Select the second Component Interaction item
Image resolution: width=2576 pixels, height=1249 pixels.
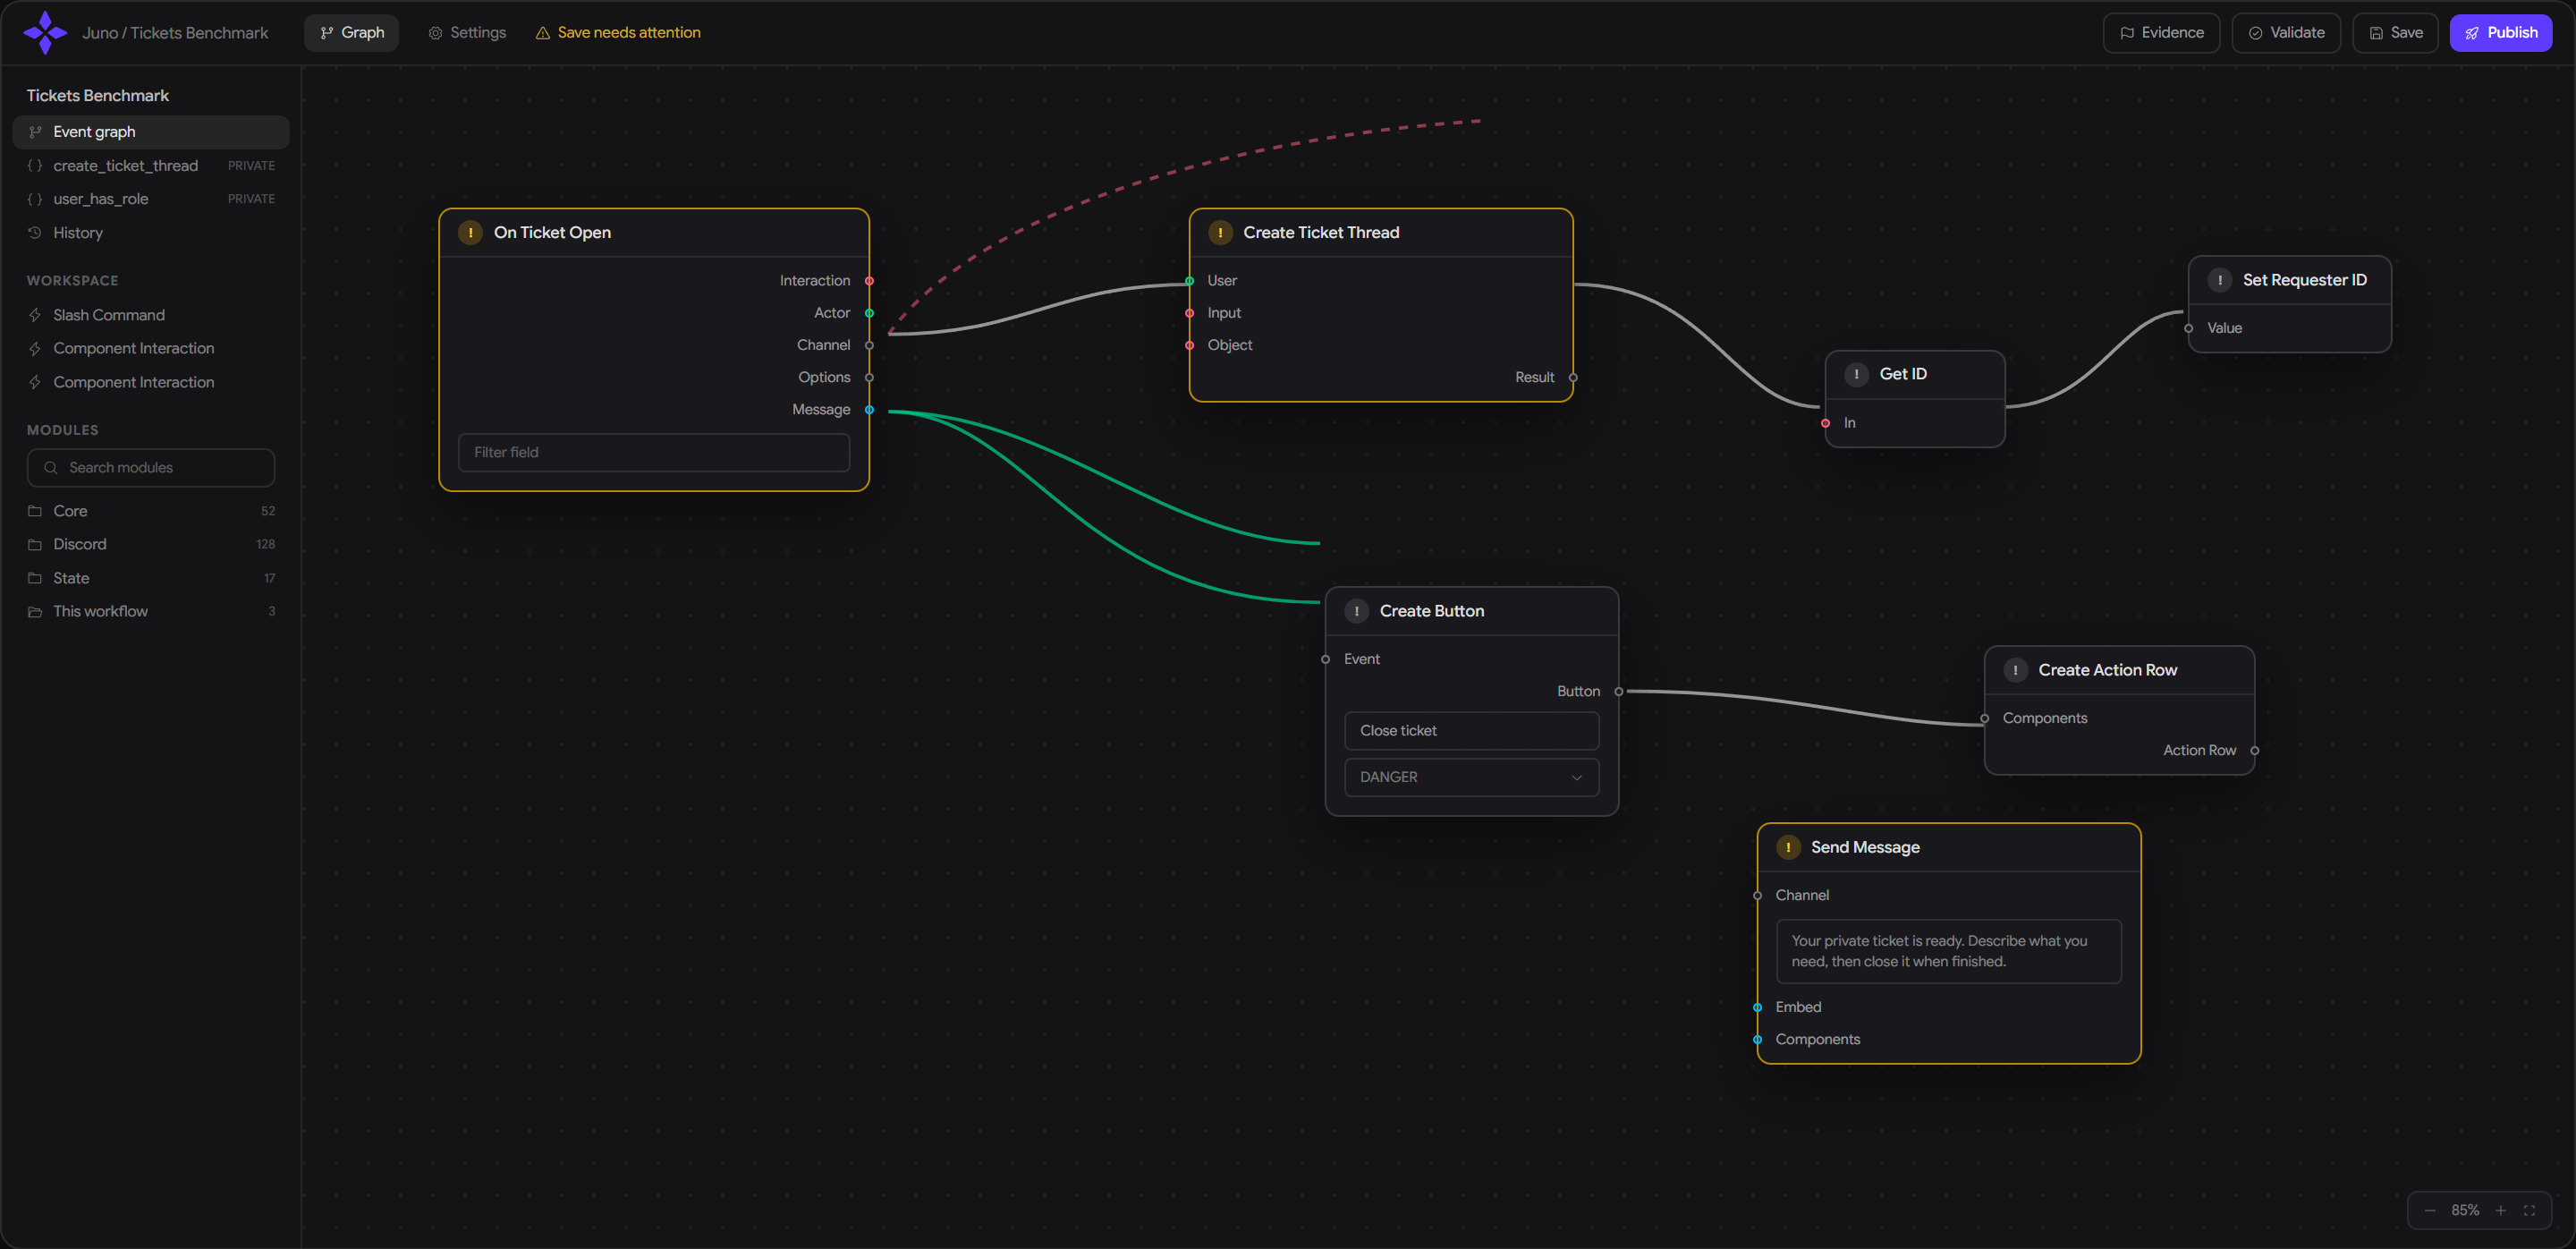(151, 382)
